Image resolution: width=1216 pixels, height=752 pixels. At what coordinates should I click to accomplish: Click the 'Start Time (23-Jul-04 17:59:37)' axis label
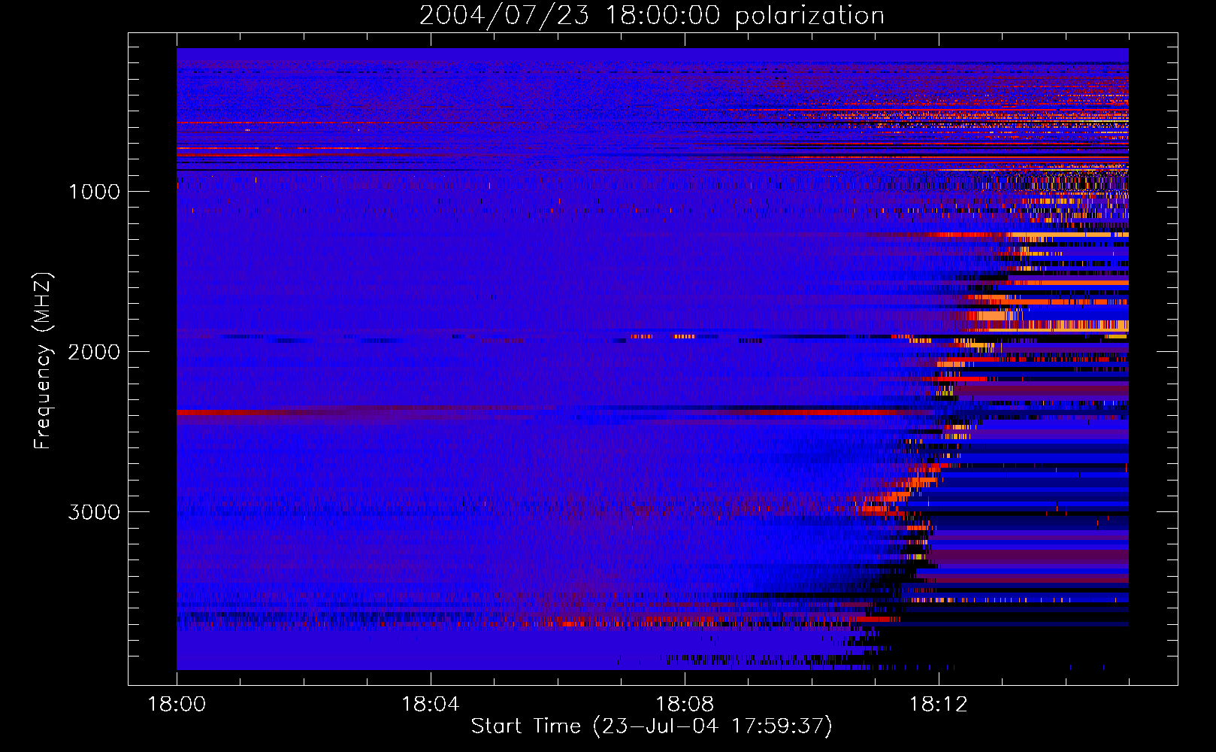pos(652,726)
